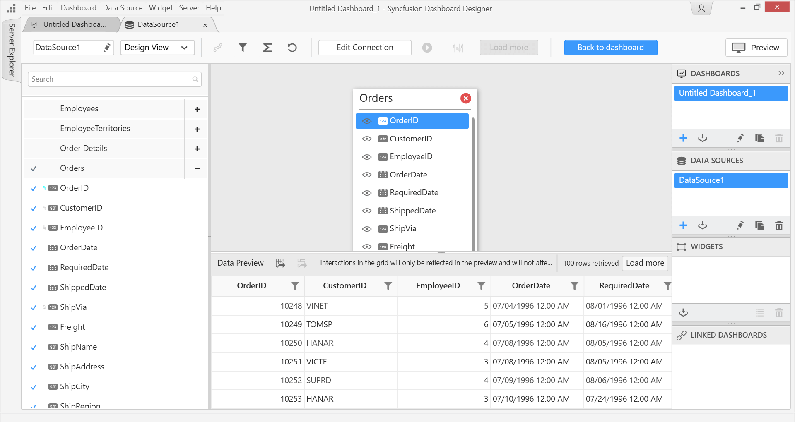Click the Edit Connection button

click(x=364, y=48)
